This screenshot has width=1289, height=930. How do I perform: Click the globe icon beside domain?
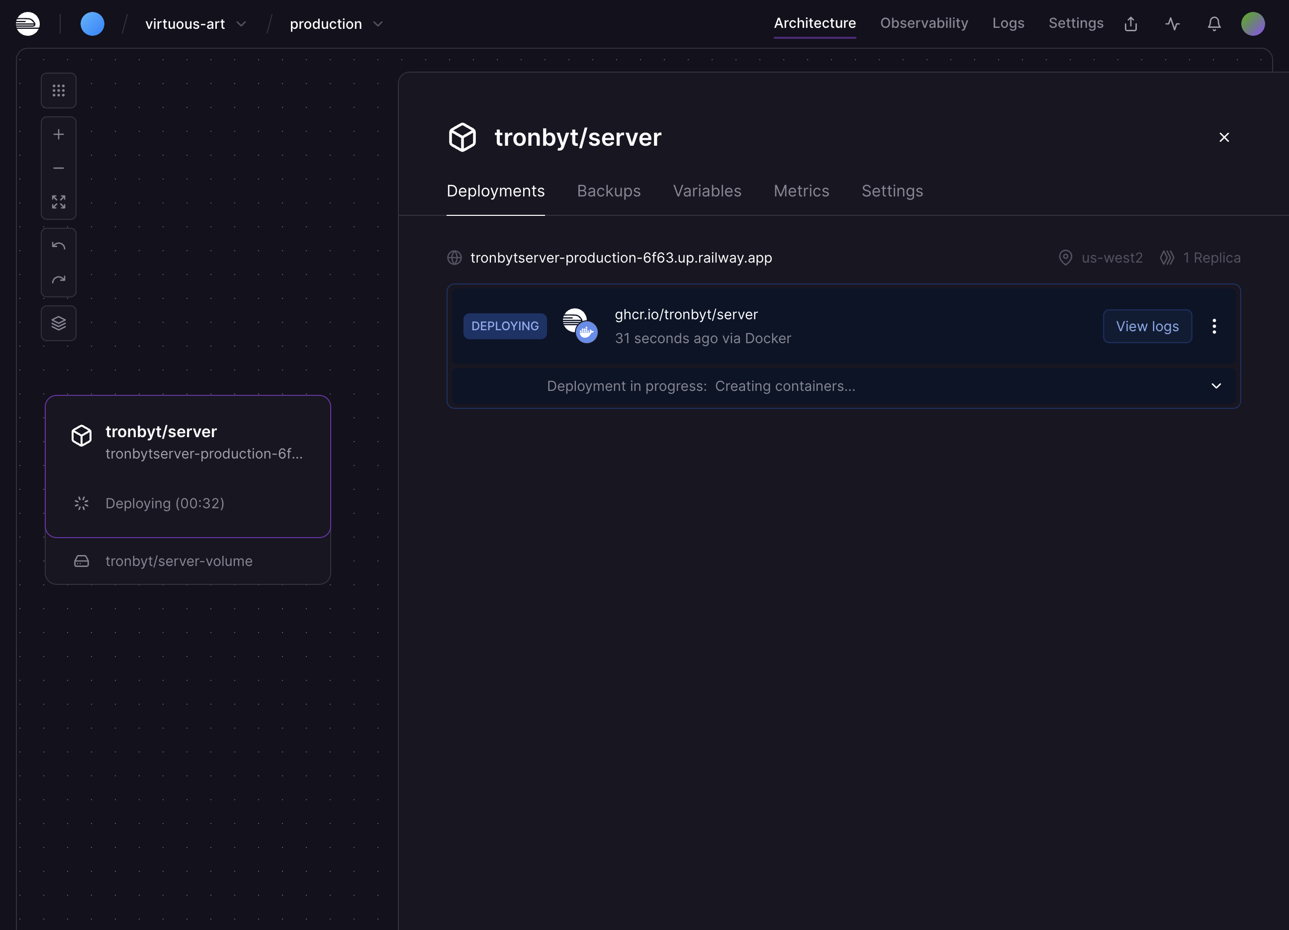(x=455, y=258)
